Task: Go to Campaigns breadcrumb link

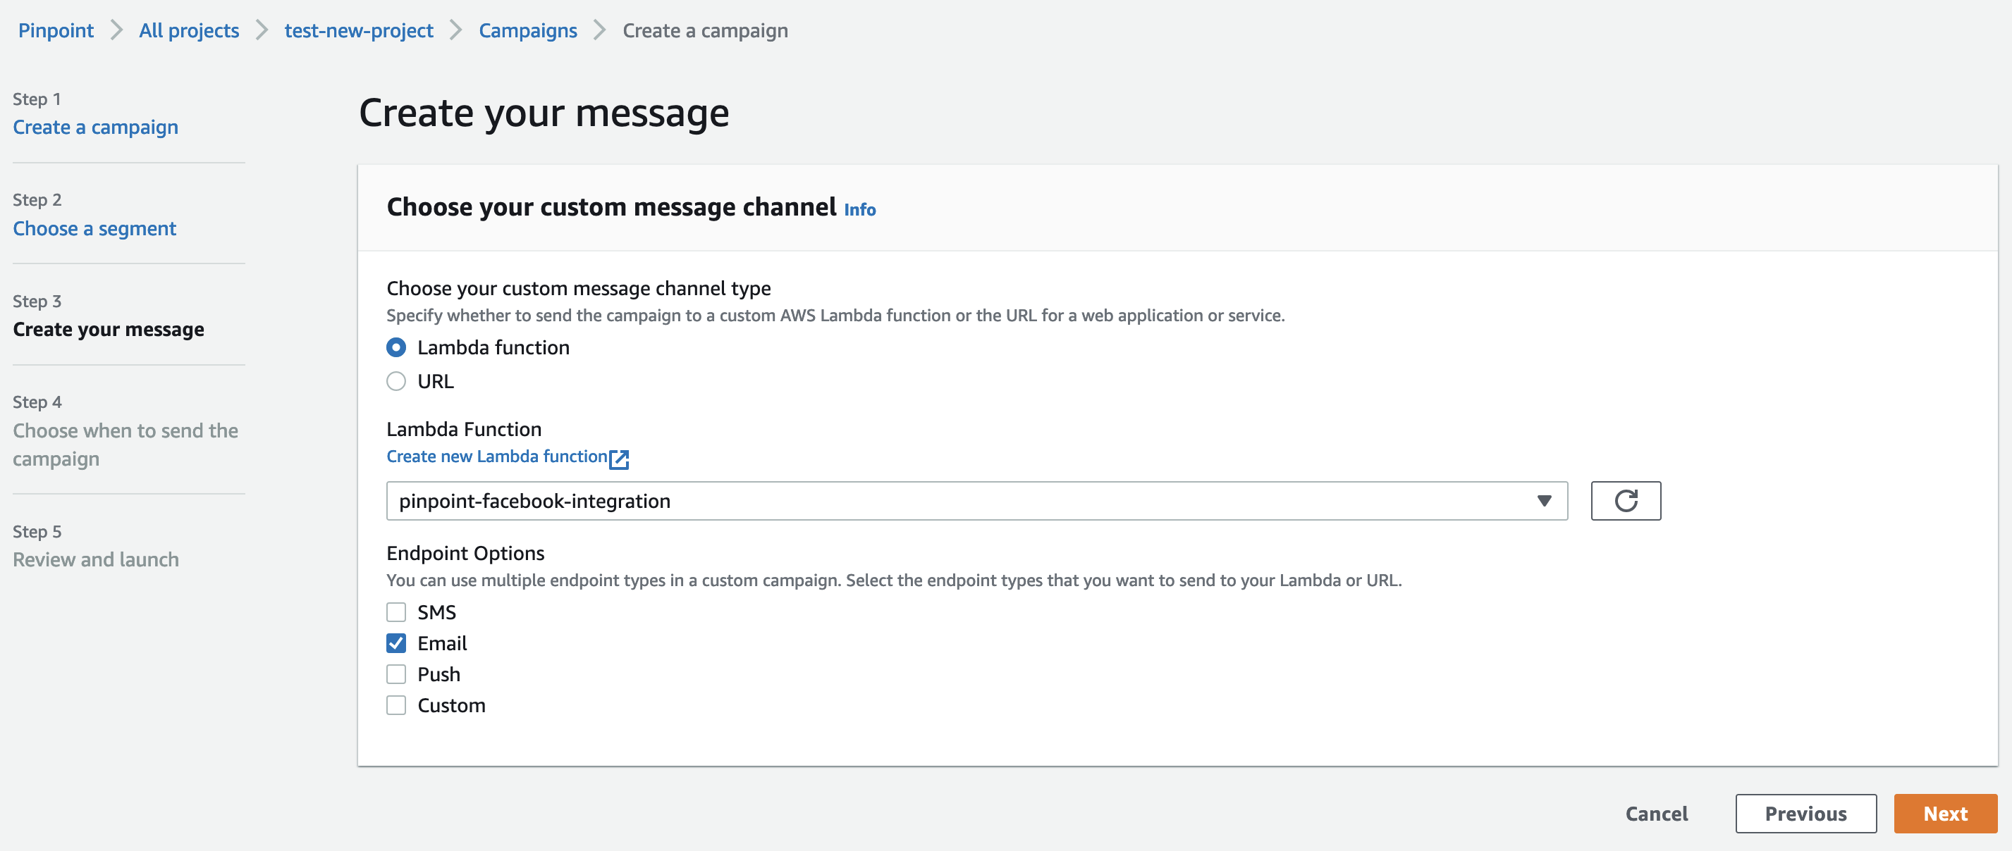Action: pyautogui.click(x=528, y=30)
